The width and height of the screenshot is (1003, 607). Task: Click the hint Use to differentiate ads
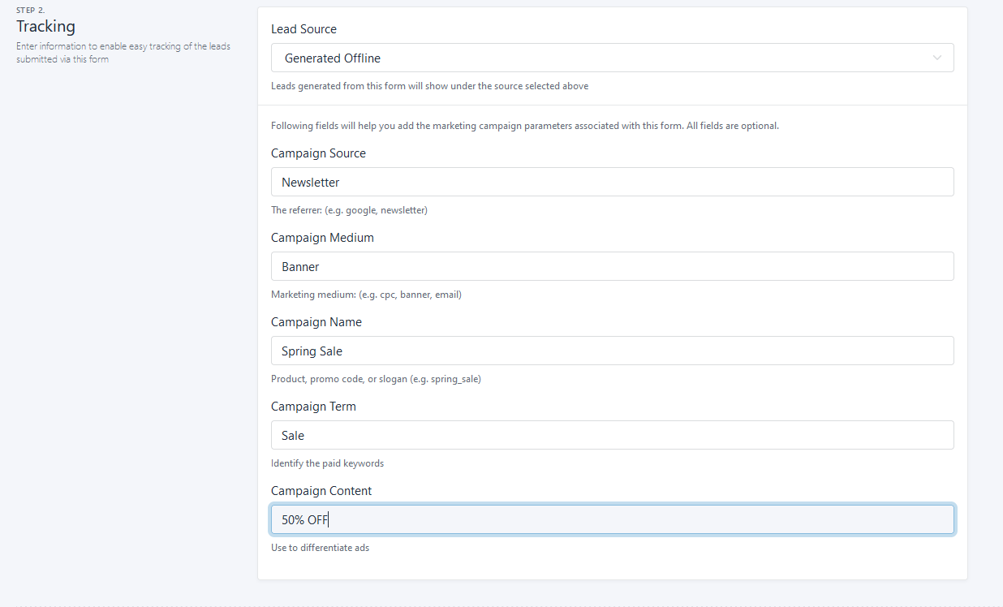click(x=320, y=547)
